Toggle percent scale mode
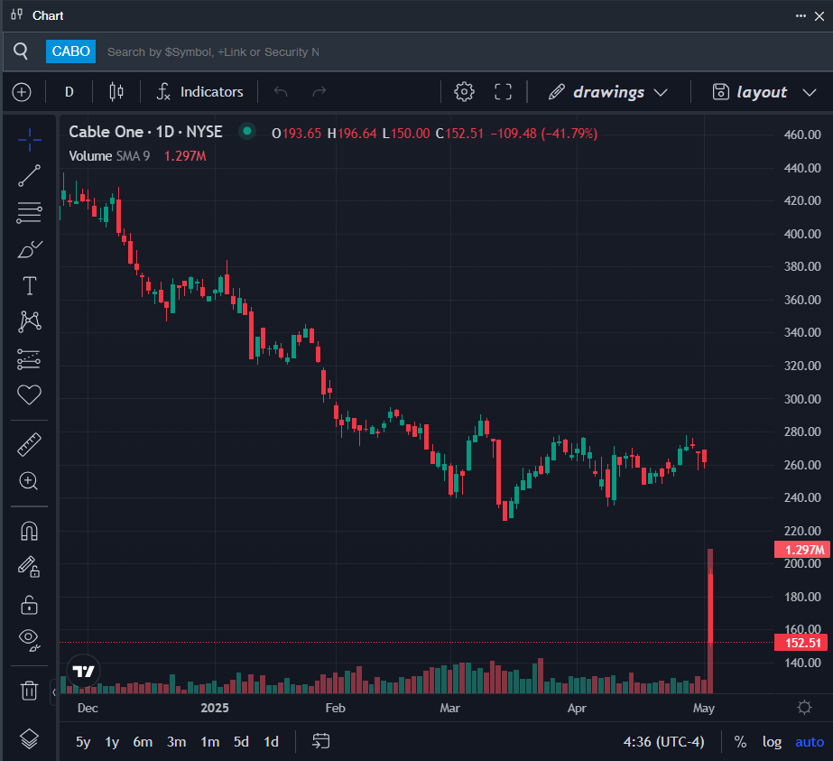Viewport: 833px width, 761px height. point(740,741)
